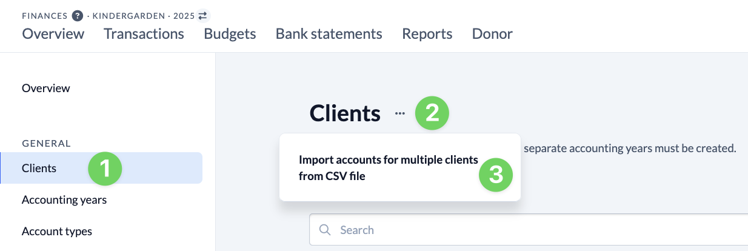Open the Transactions tab

(x=144, y=34)
